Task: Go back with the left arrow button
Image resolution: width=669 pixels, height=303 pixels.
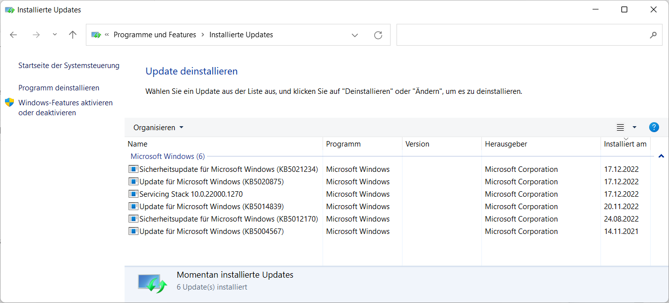Action: tap(13, 35)
